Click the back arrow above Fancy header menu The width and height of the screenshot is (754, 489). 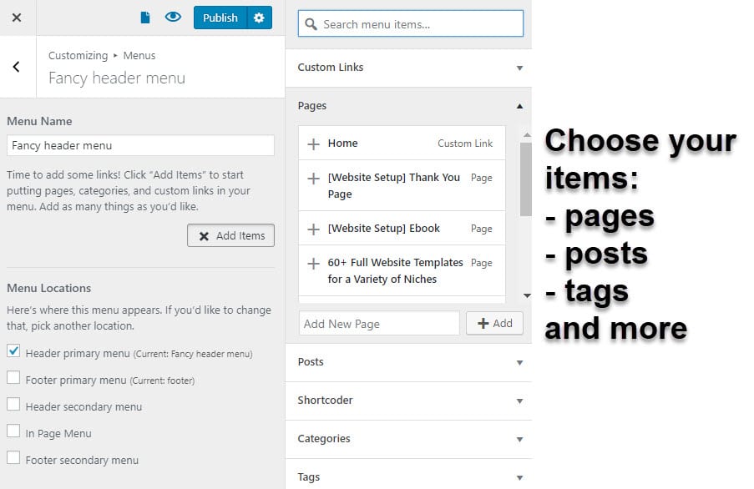point(17,67)
